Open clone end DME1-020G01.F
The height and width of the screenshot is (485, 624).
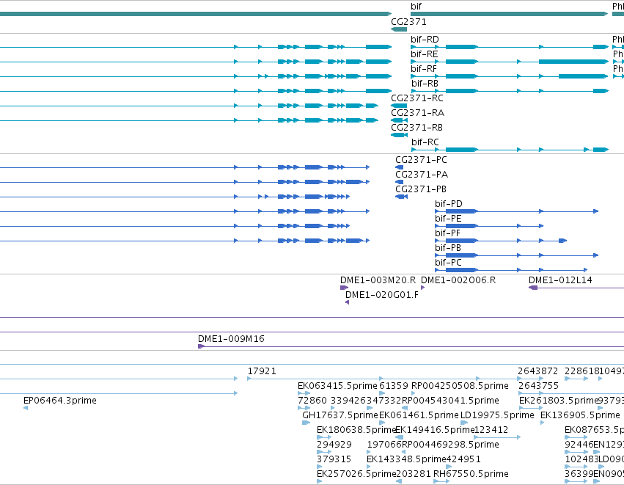(381, 295)
